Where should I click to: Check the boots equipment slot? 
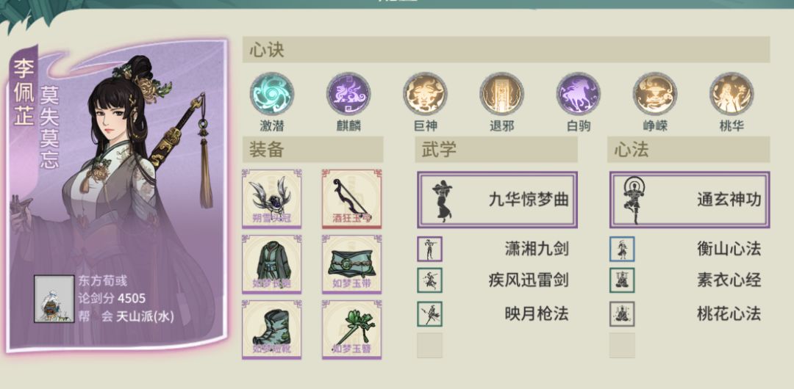272,330
